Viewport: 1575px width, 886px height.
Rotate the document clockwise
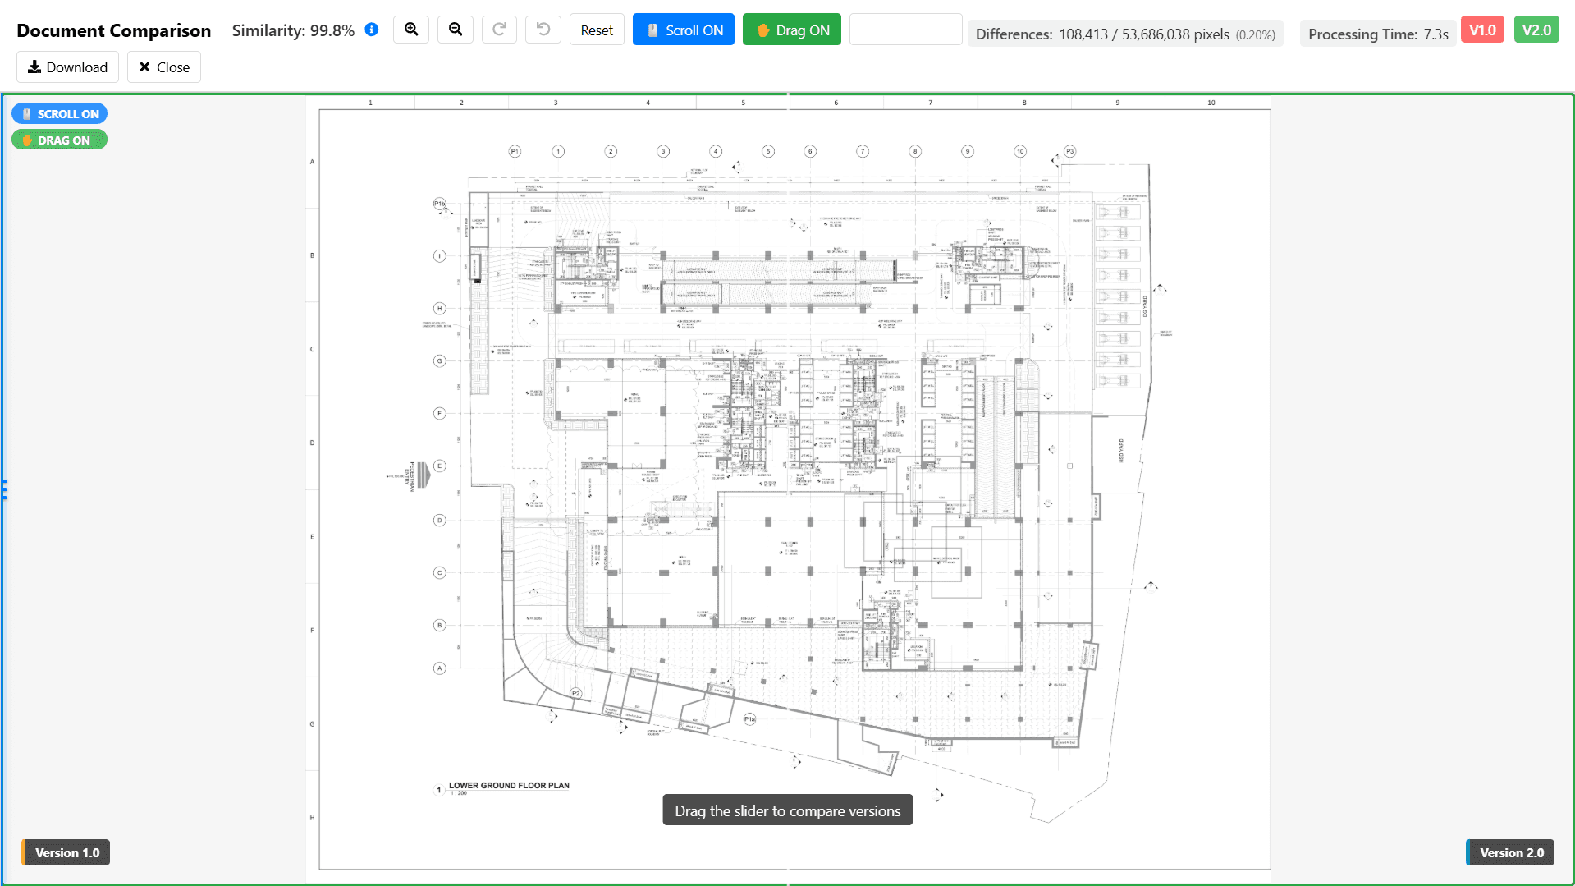499,30
